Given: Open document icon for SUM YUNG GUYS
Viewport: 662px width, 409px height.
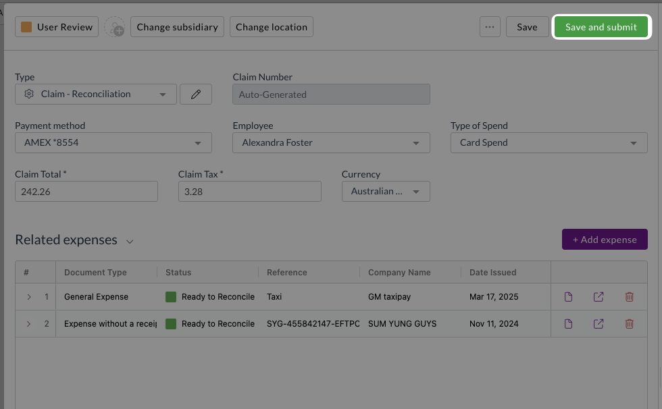Looking at the screenshot, I should pos(568,324).
